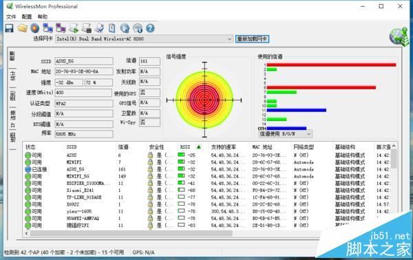Click the SSID field showing ASUS_5G
Viewport: 413px width, 260px height.
pyautogui.click(x=84, y=61)
